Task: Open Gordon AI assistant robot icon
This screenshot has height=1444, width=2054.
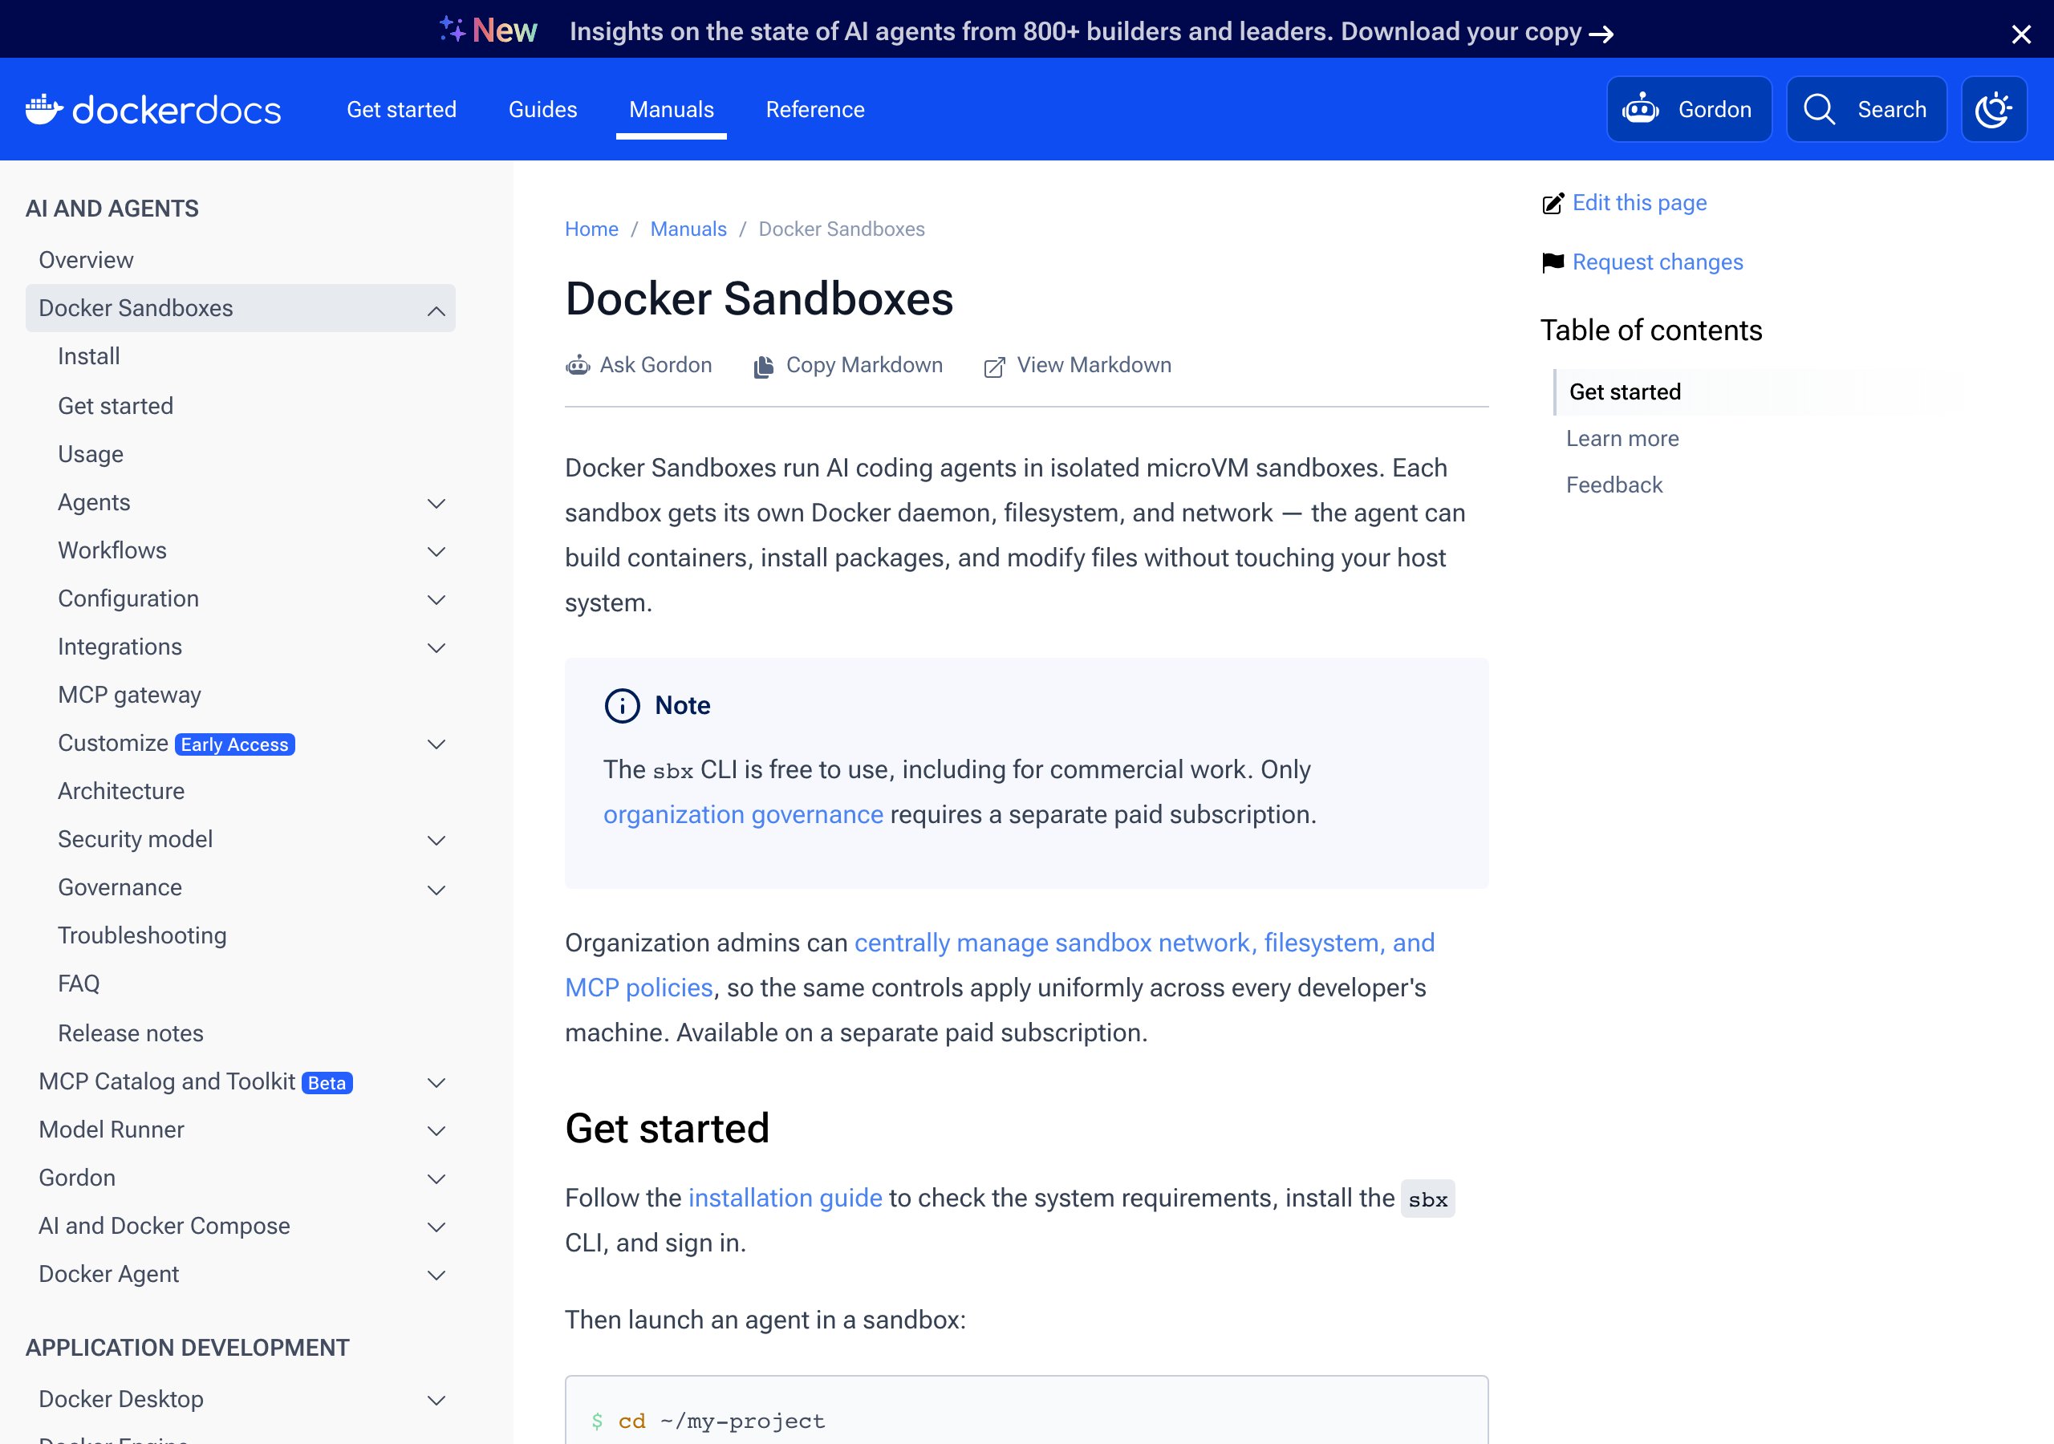Action: [x=1641, y=109]
